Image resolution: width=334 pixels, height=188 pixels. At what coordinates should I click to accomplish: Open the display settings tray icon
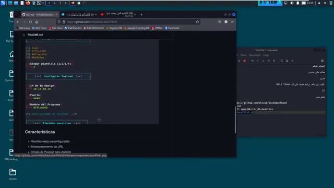[x=285, y=3]
